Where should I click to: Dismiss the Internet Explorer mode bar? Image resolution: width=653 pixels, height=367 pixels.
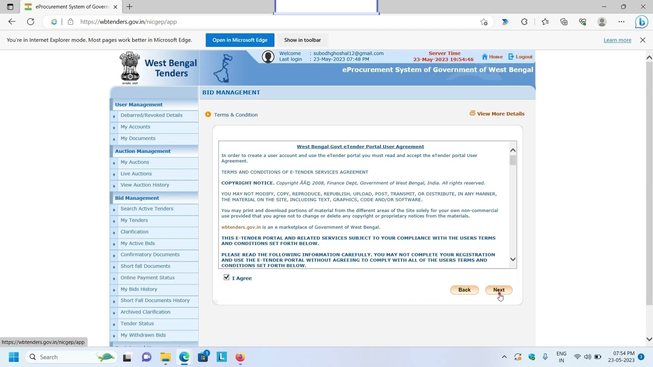(642, 40)
